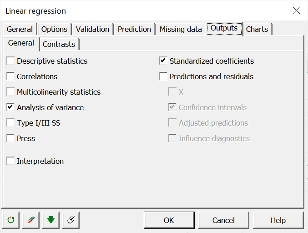This screenshot has height=233, width=308.
Task: Enable the Interpretation option
Action: coord(10,161)
